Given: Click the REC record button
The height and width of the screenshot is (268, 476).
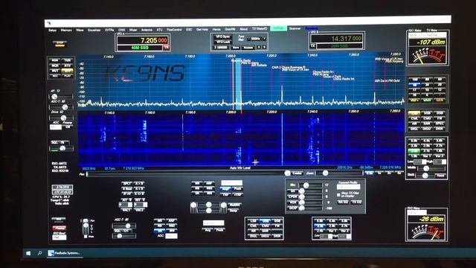Looking at the screenshot, I should pyautogui.click(x=55, y=75).
